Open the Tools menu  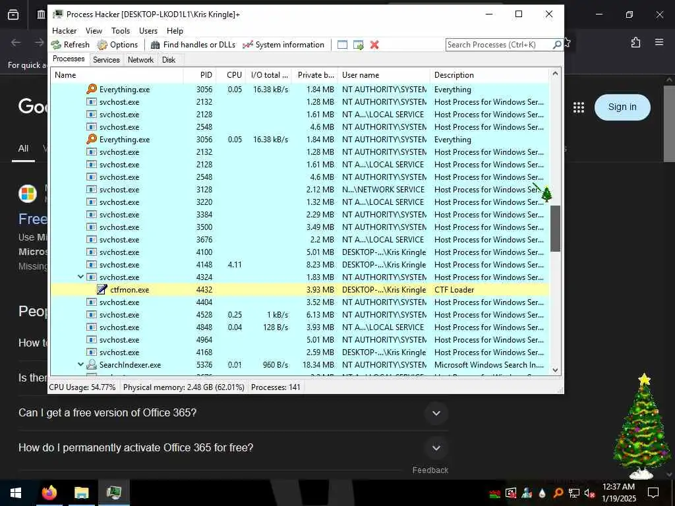click(x=121, y=31)
